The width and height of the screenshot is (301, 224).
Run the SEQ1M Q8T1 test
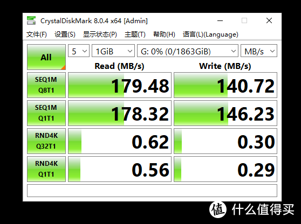46,85
